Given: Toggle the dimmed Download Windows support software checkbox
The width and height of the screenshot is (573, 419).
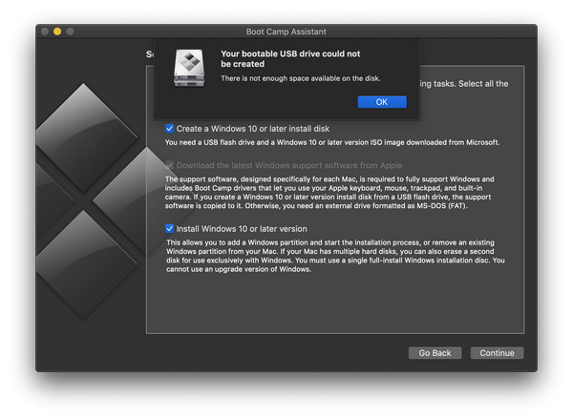Looking at the screenshot, I should pyautogui.click(x=169, y=165).
